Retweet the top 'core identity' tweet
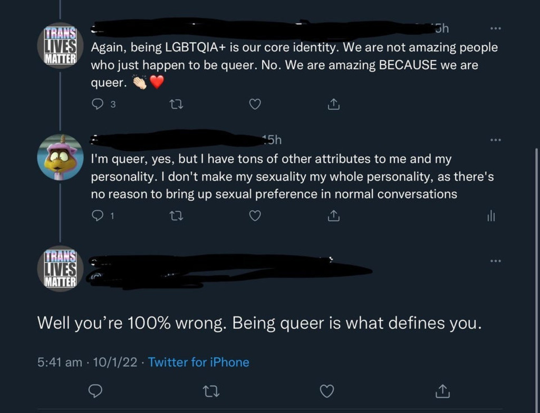 tap(175, 104)
